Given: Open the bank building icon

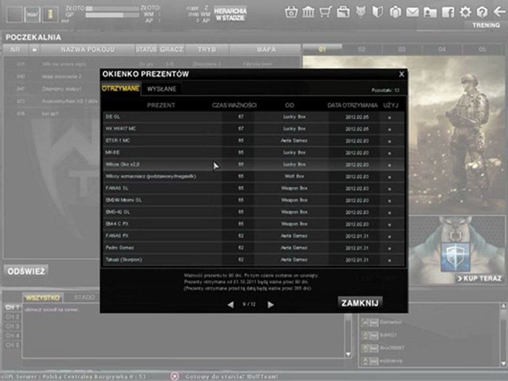Looking at the screenshot, I should coord(309,12).
